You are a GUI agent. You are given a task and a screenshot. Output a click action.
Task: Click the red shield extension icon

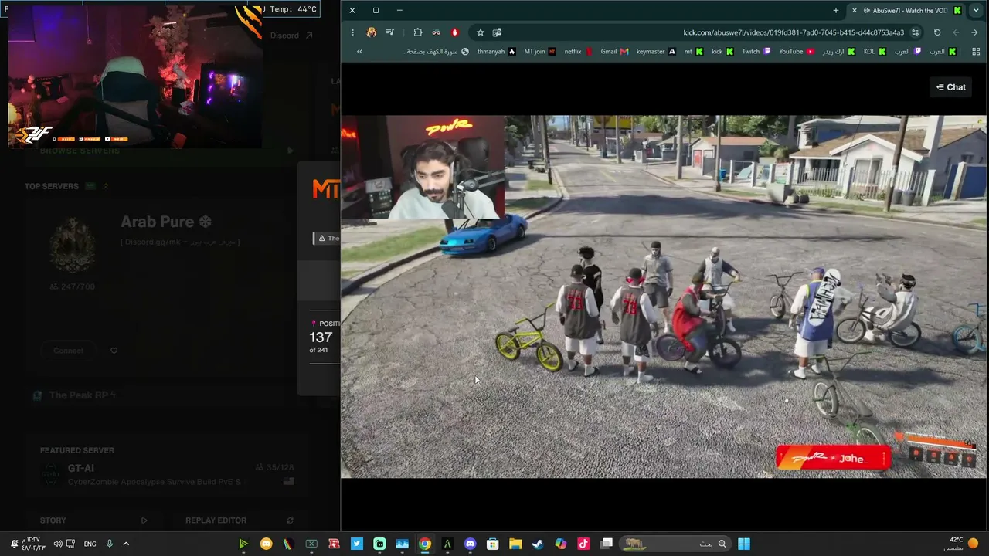tap(455, 32)
